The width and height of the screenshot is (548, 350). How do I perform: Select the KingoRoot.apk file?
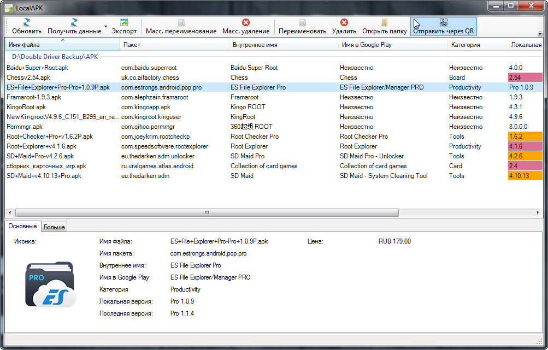tap(26, 107)
